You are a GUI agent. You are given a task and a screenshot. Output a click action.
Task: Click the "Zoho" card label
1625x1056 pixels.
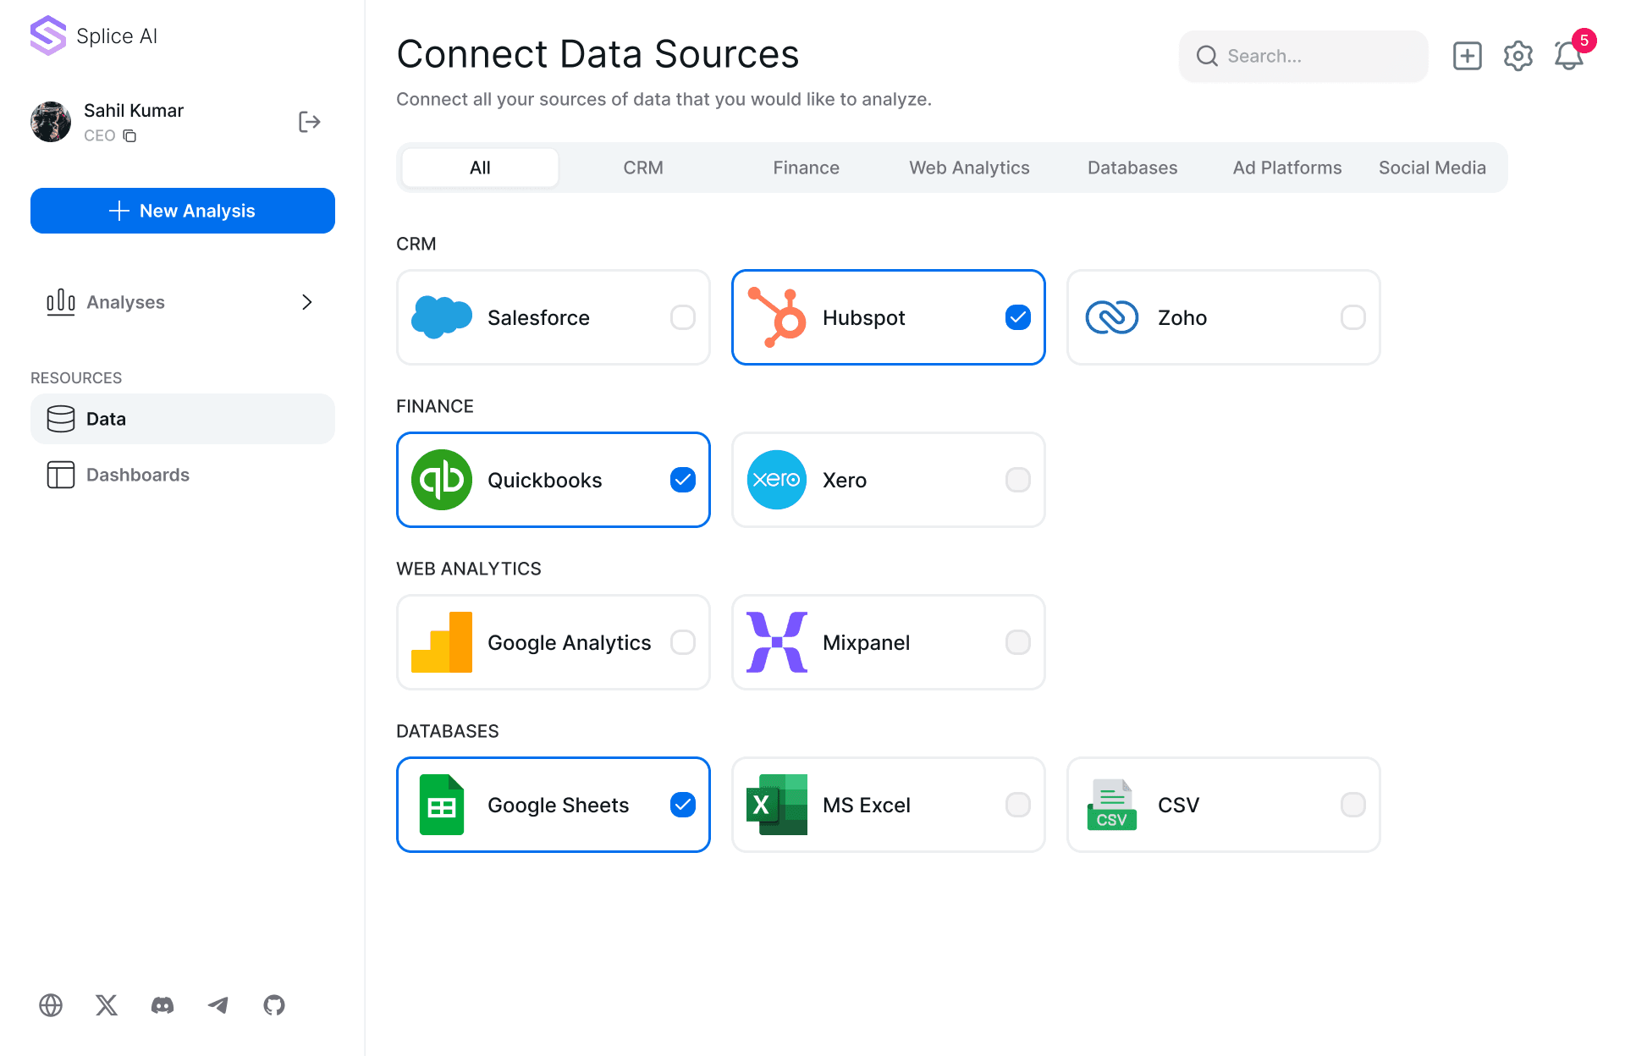tap(1182, 317)
